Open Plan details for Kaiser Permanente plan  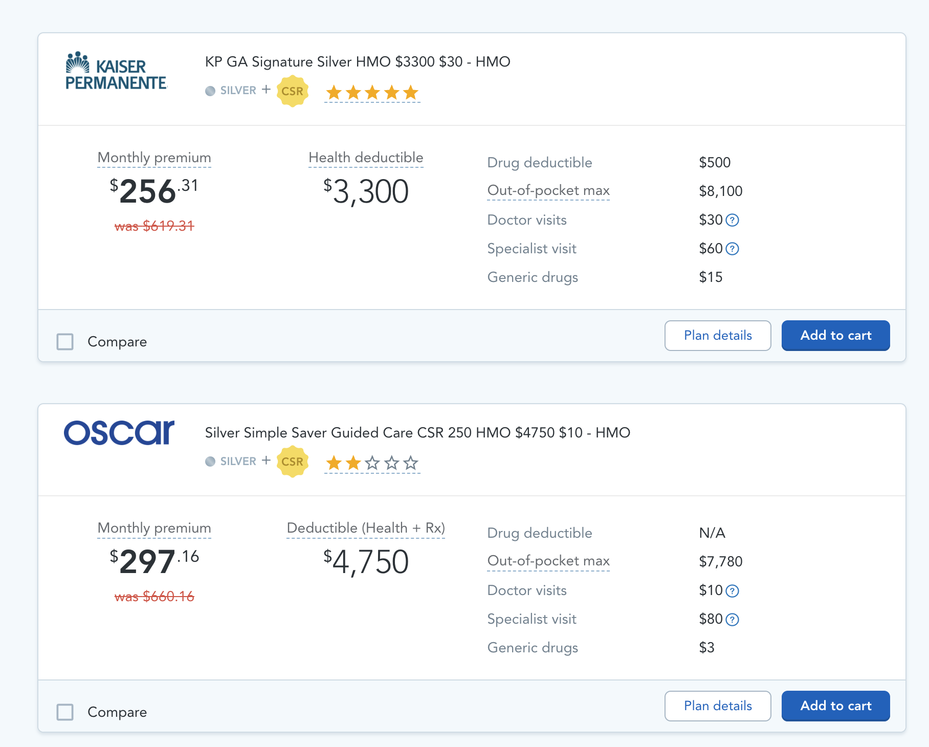point(717,336)
